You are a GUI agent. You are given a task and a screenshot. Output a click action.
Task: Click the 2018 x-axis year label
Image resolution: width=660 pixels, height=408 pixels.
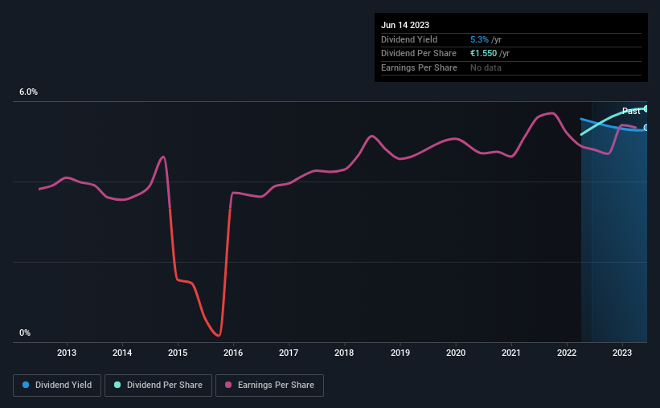pyautogui.click(x=344, y=353)
